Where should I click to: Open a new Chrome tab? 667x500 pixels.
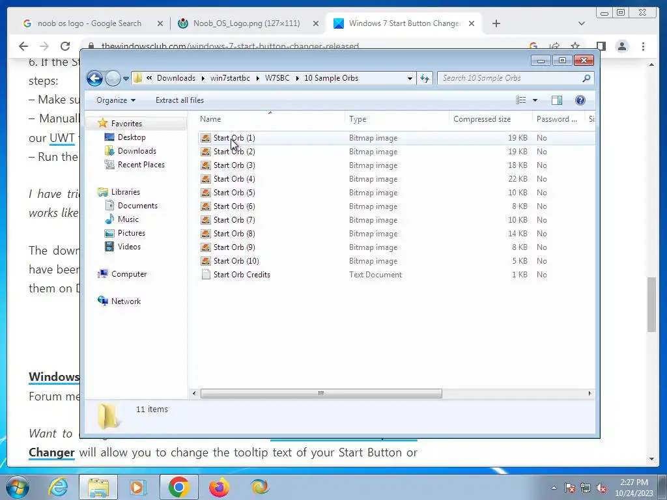coord(496,23)
